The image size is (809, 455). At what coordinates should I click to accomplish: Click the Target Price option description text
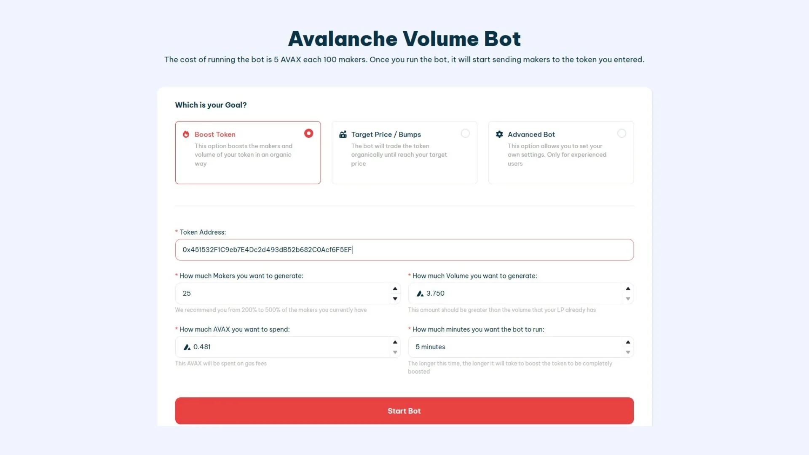click(399, 155)
